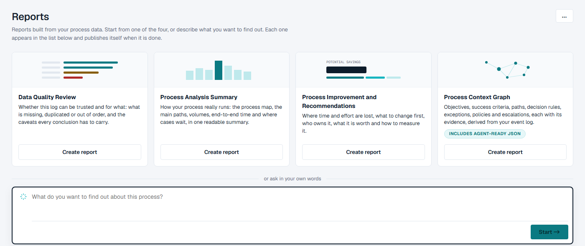Create report for Process Context Graph
Viewport: 585px width, 246px height.
(x=505, y=152)
